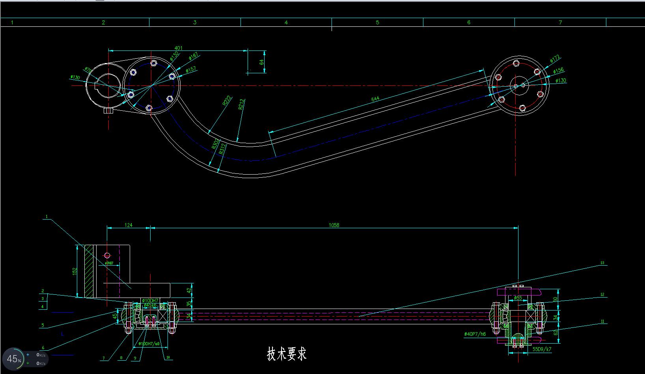Select zone number 5 in the top border strip
645x374 pixels.
coord(377,22)
